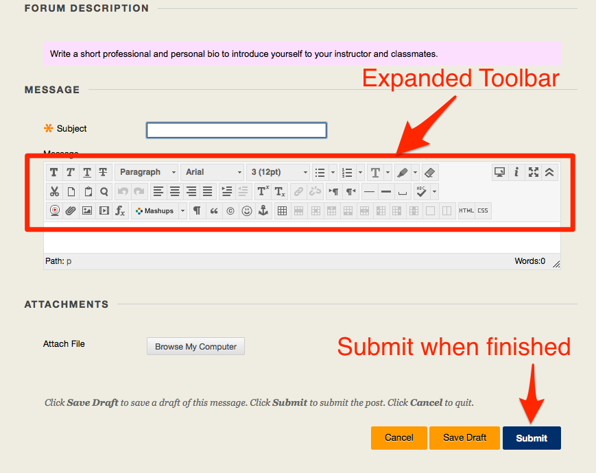Toggle the ABC spell checker

pyautogui.click(x=421, y=192)
